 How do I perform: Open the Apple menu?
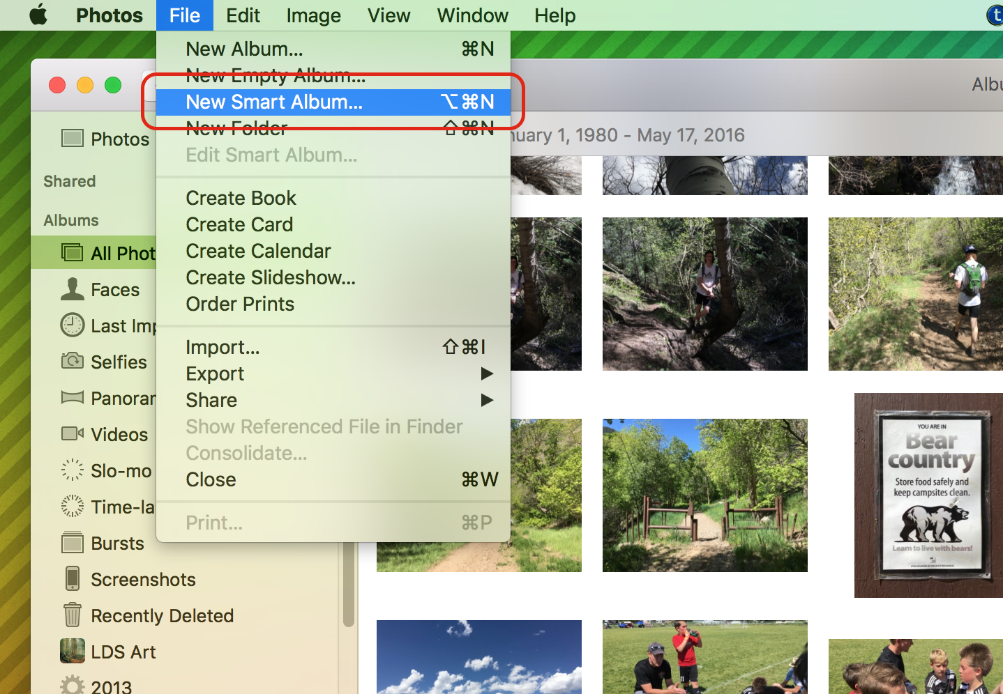coord(38,15)
